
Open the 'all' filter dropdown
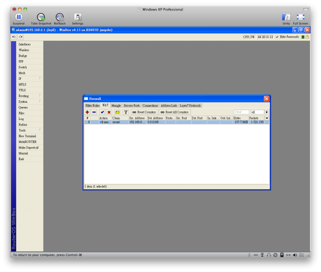(266, 112)
